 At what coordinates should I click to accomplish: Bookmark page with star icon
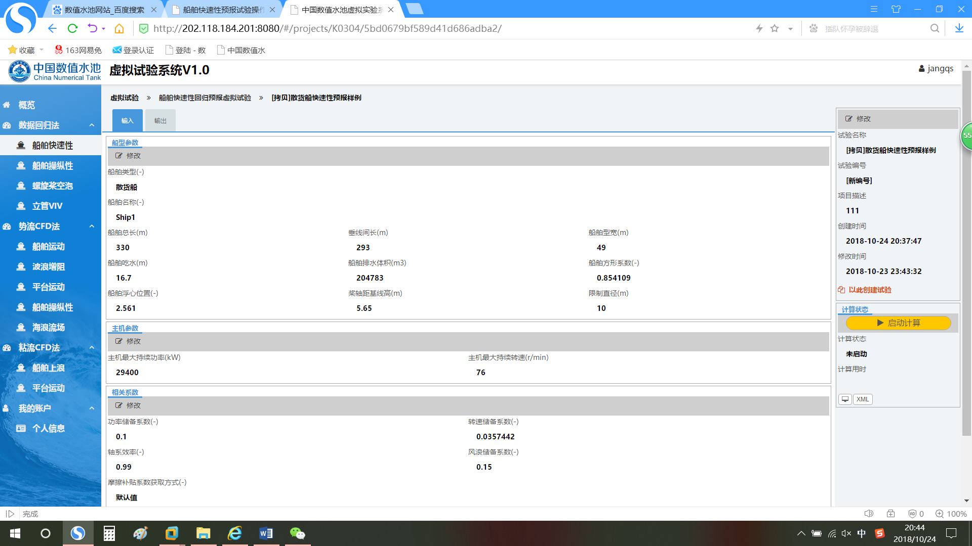tap(775, 28)
